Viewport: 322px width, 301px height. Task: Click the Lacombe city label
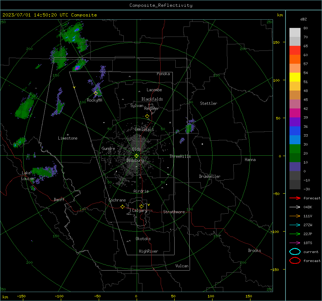tap(154, 90)
